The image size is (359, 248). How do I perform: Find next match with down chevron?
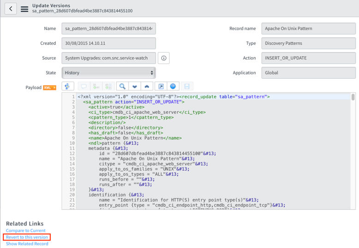point(135,87)
